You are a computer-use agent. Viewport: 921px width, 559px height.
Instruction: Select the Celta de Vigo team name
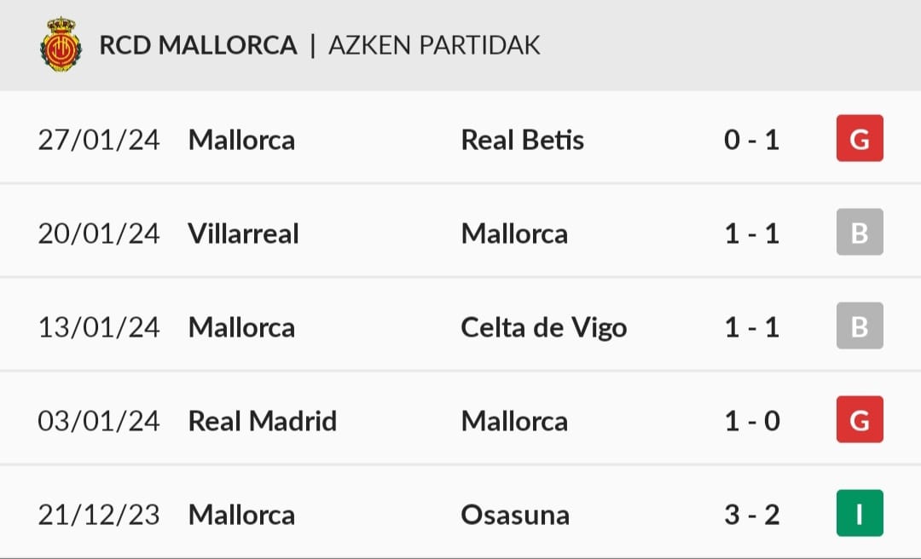click(544, 327)
